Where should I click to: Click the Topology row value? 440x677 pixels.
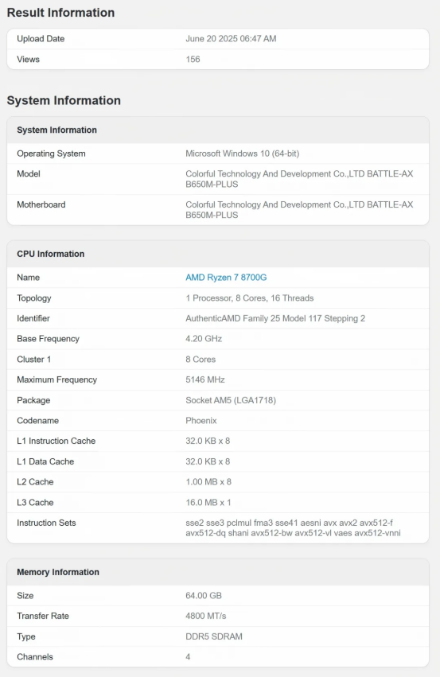point(250,298)
